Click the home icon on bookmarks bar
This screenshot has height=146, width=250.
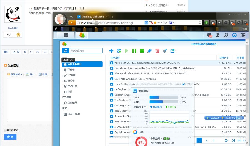pos(56,29)
